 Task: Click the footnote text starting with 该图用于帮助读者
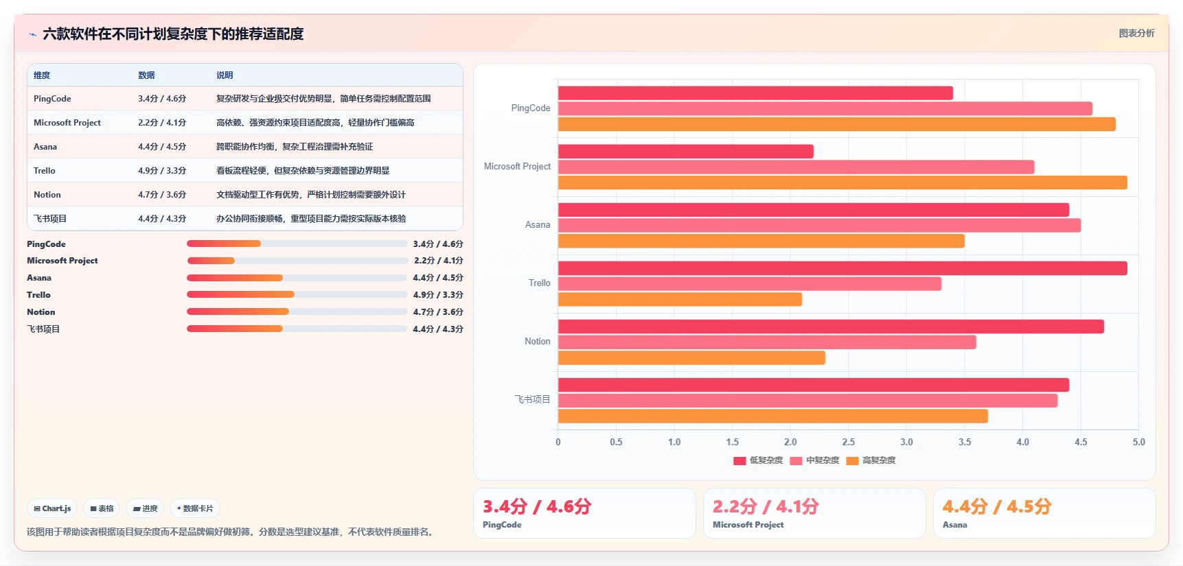[x=232, y=532]
